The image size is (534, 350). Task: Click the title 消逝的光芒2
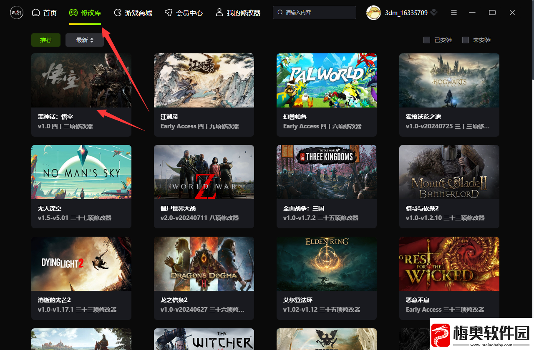(x=54, y=300)
